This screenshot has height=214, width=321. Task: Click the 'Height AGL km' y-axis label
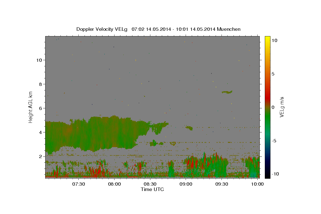click(x=31, y=107)
